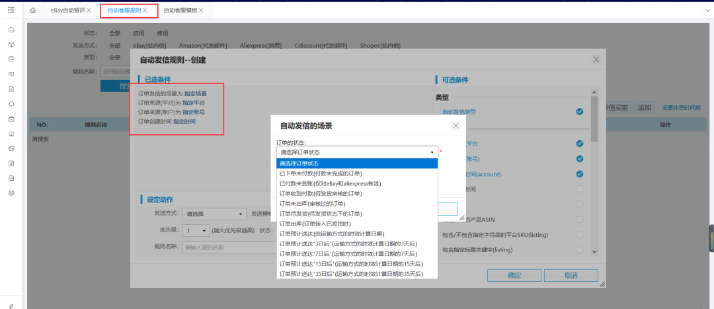
Task: Click the sidebar collapse menu icon
Action: 11,10
